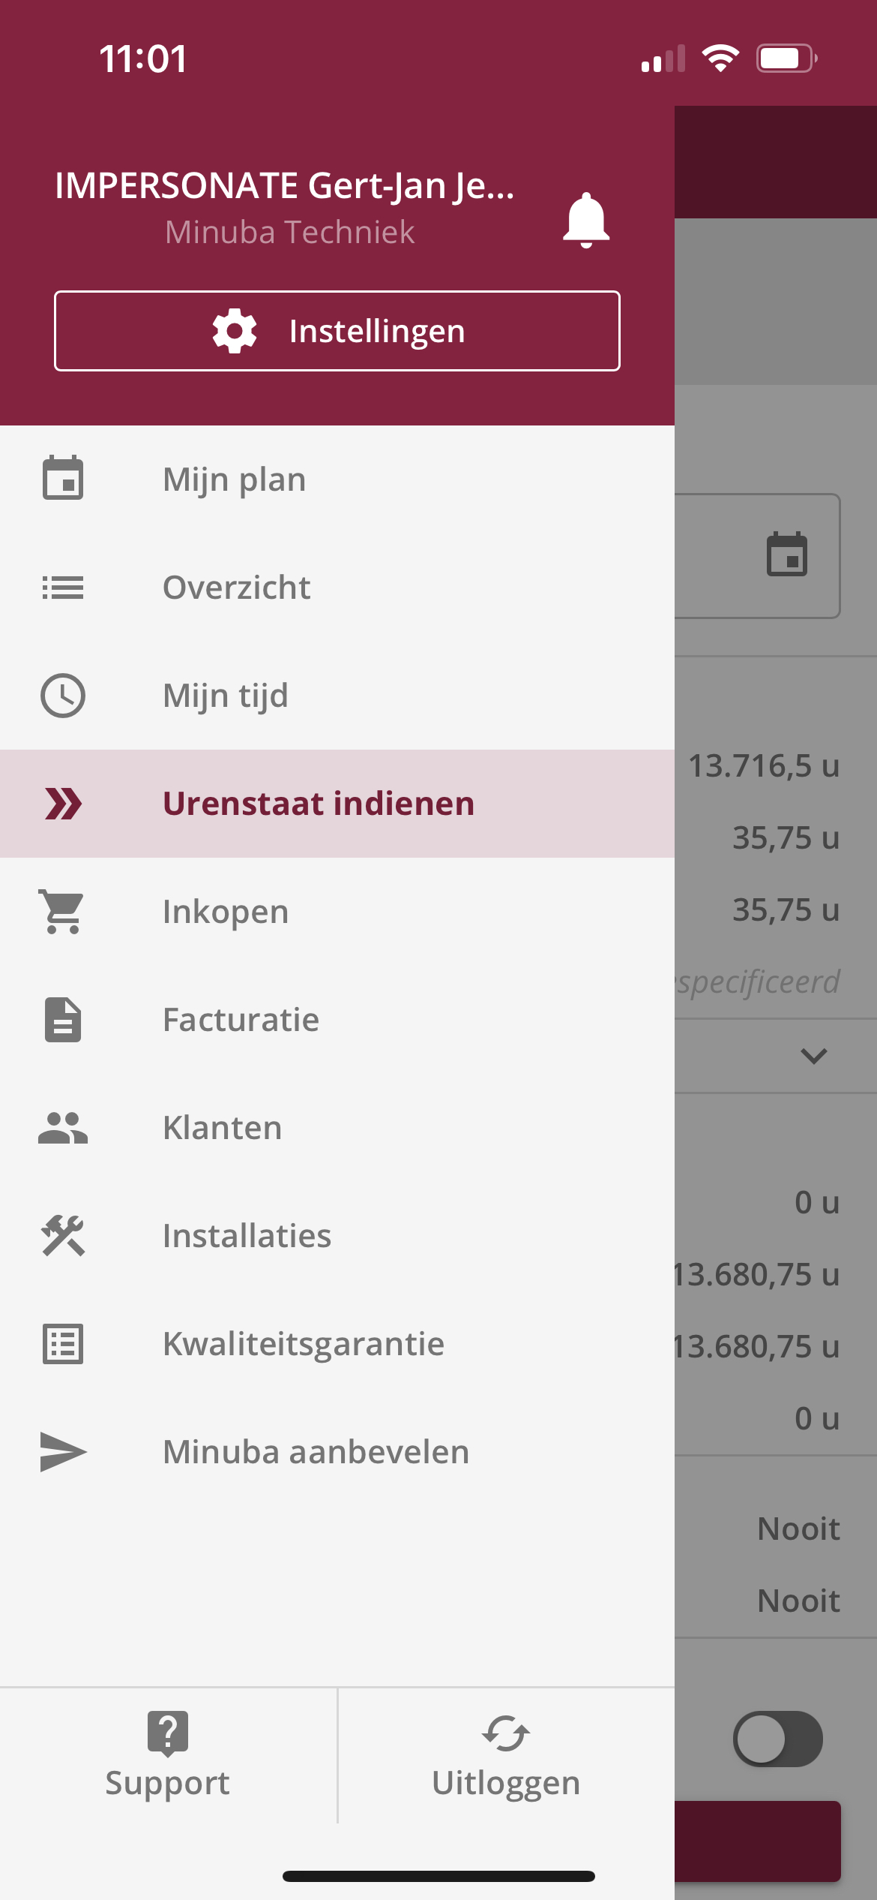Click the Facturatie document icon
Screen dimensions: 877x1900
63,1020
